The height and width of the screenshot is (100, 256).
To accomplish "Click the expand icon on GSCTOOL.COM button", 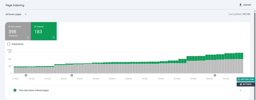I will pyautogui.click(x=239, y=79).
